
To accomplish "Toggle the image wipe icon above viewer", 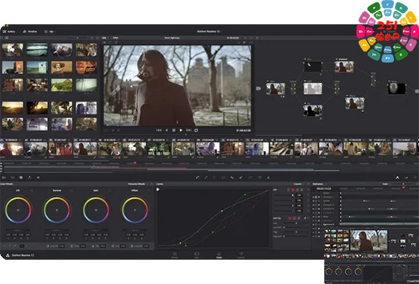I will [104, 42].
